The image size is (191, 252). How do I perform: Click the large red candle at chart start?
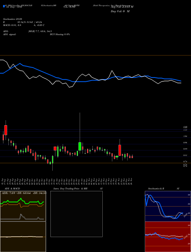pyautogui.click(x=6, y=130)
